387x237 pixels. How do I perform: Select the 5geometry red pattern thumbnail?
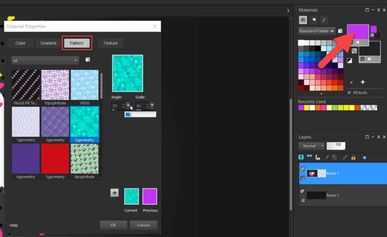tap(55, 159)
